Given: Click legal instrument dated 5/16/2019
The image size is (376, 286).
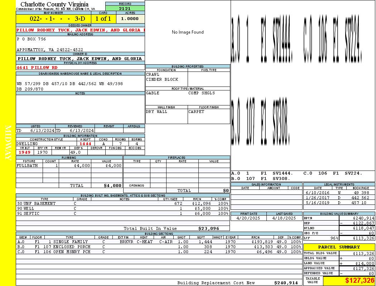Looking at the screenshot, I should (339, 203).
